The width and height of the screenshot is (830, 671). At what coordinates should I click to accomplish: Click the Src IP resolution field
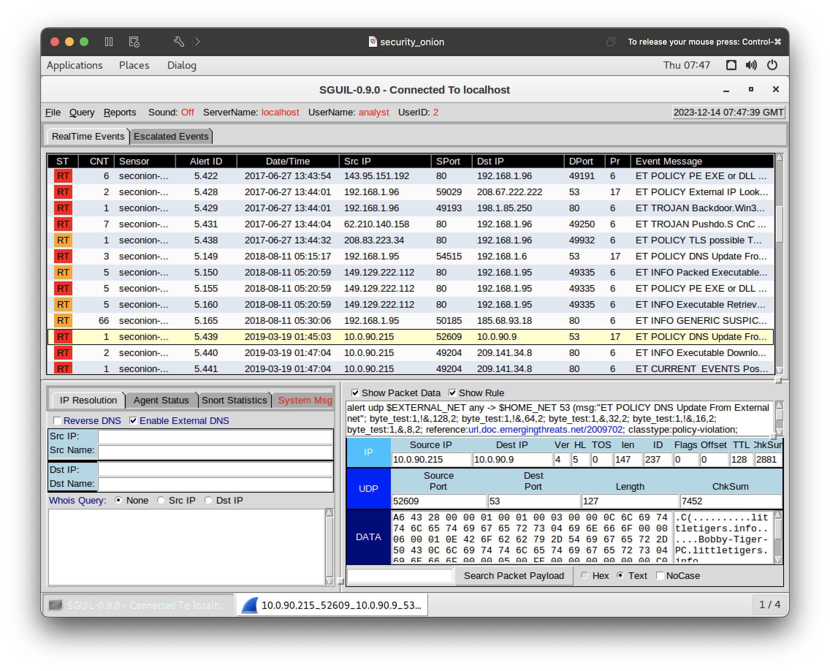click(215, 436)
